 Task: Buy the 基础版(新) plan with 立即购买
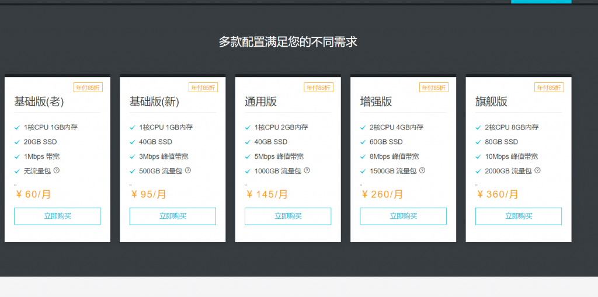[172, 216]
